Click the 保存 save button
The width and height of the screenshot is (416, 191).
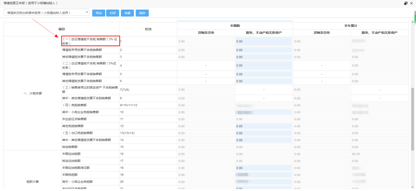[x=142, y=13]
